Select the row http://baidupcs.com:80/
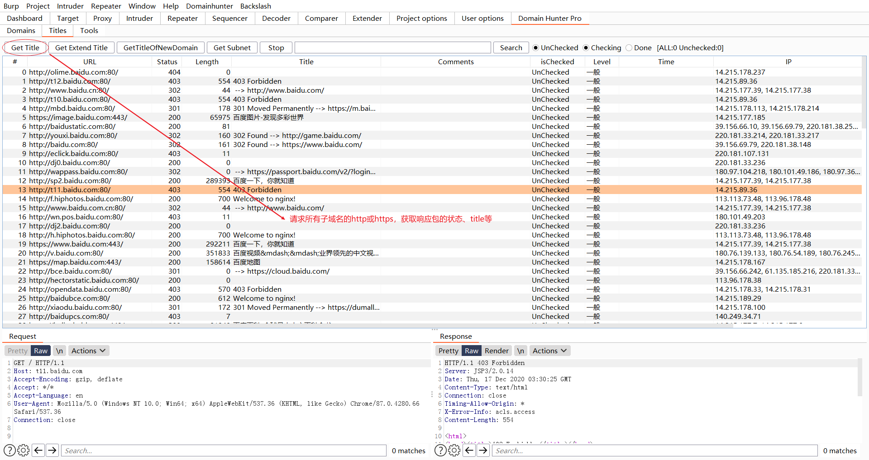Screen dimensions: 869x460 coord(432,316)
